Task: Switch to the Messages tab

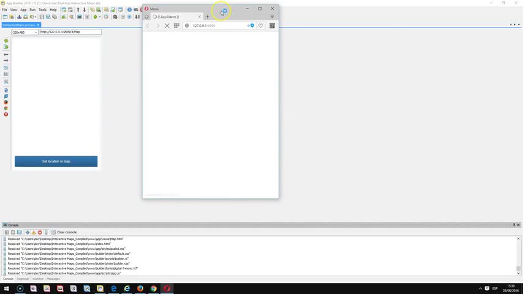Action: [x=53, y=279]
